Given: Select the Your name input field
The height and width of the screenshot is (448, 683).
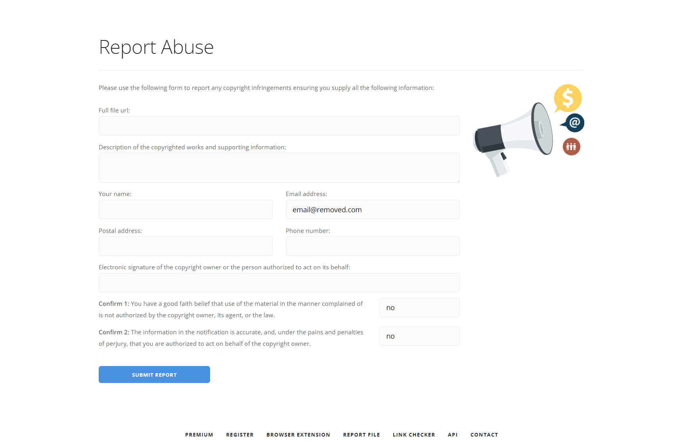Looking at the screenshot, I should pyautogui.click(x=186, y=210).
